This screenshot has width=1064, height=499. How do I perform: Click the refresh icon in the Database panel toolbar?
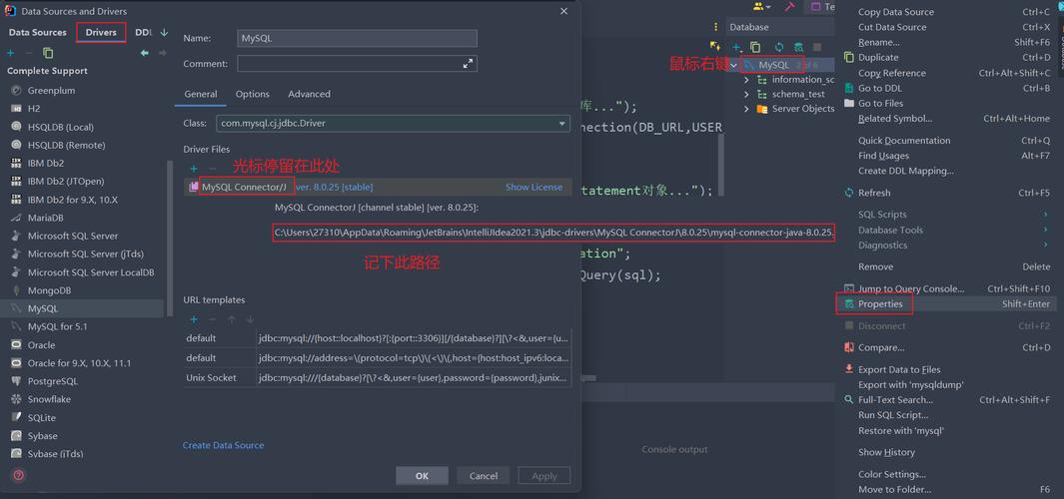[779, 47]
